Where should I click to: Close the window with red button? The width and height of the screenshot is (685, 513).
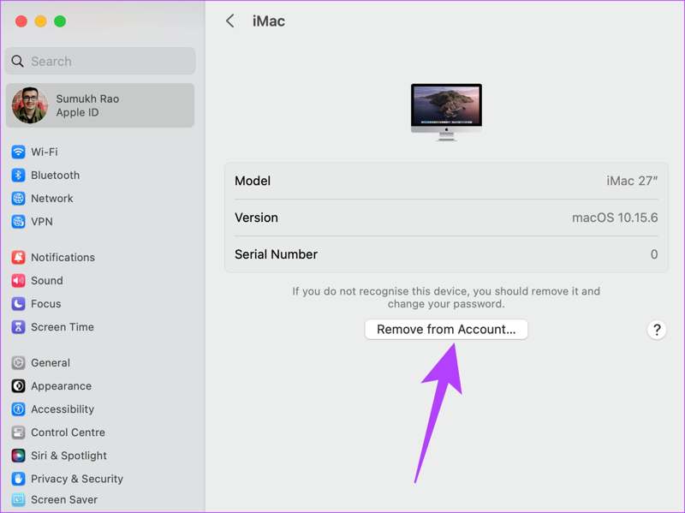tap(21, 21)
